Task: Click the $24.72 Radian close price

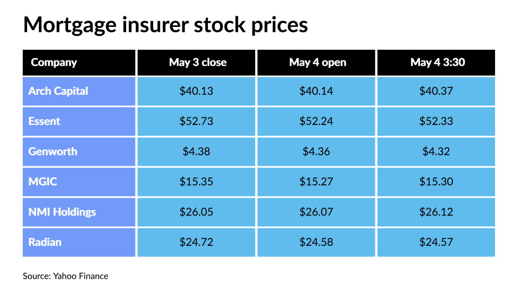Action: (196, 242)
